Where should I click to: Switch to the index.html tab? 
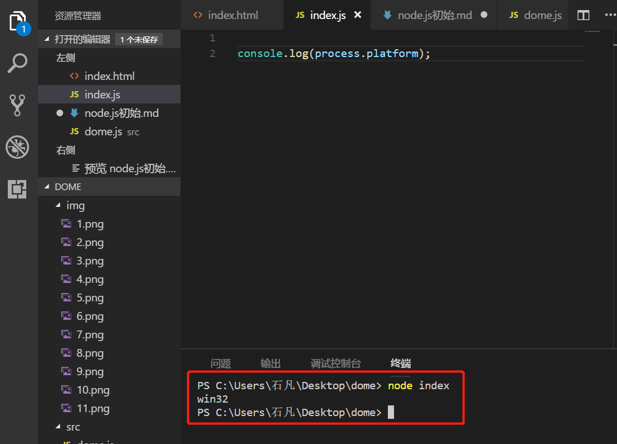pos(232,15)
